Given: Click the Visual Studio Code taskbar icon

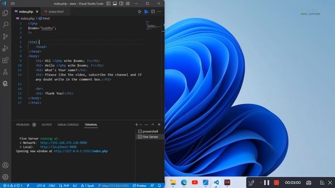Looking at the screenshot, I should 216,182.
